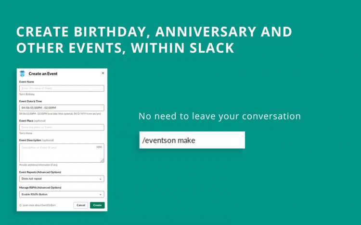Image resolution: width=361 pixels, height=225 pixels.
Task: Click the Event Description text area
Action: (58, 153)
